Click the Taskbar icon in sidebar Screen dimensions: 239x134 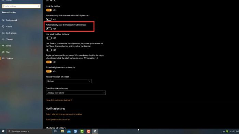[3, 58]
